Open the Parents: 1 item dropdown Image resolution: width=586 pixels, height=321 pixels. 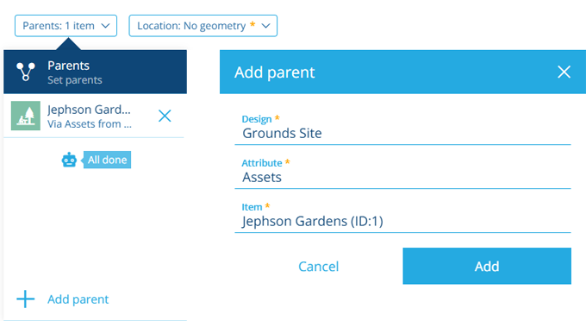(65, 26)
